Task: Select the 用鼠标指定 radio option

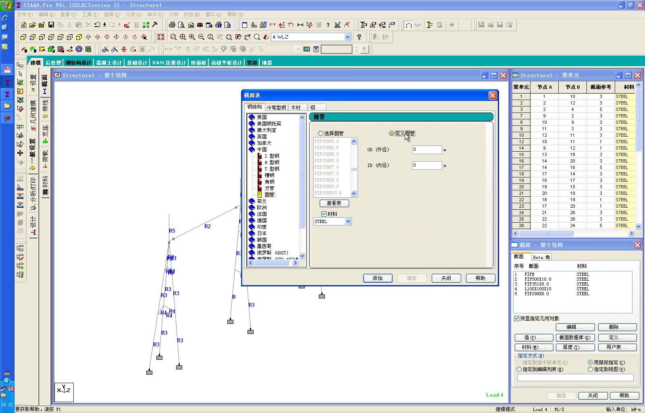Action: (x=591, y=363)
